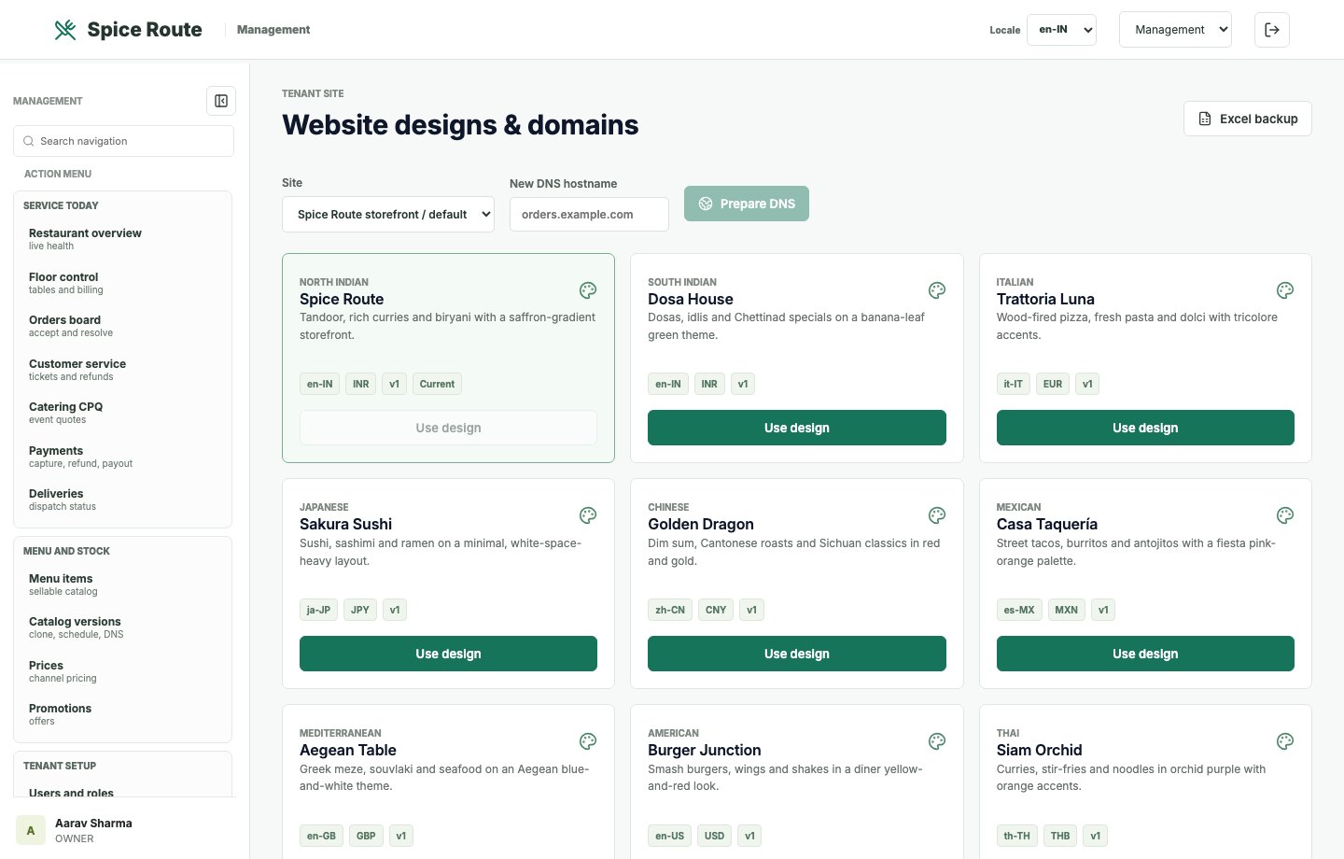Screen dimensions: 1344x859
Task: Click the Prepare DNS button
Action: 747,204
